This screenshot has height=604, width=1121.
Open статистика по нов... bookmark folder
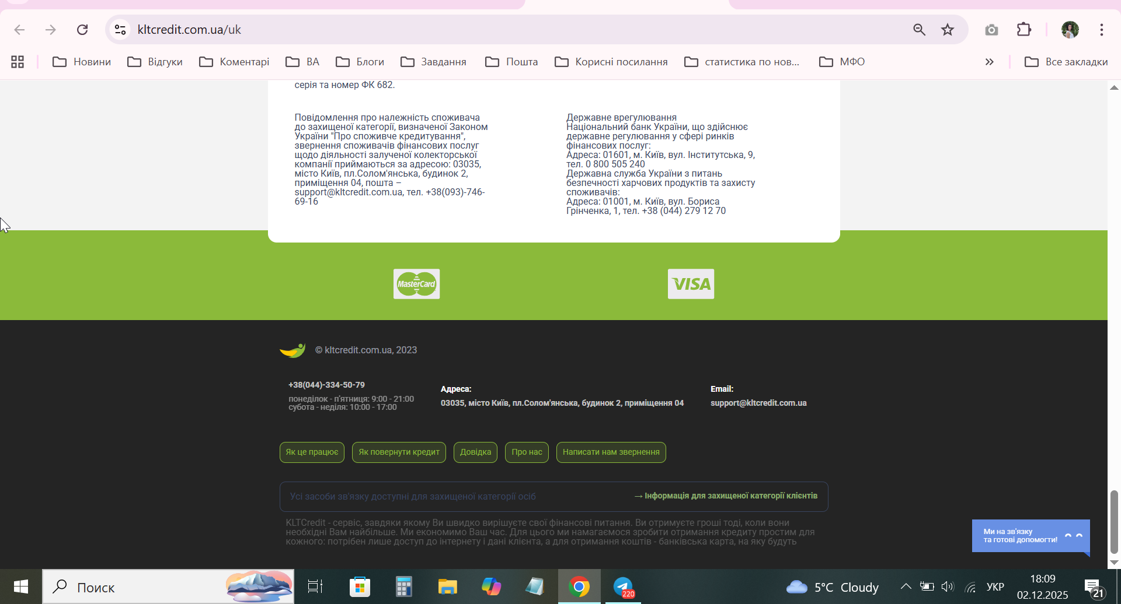tap(741, 62)
